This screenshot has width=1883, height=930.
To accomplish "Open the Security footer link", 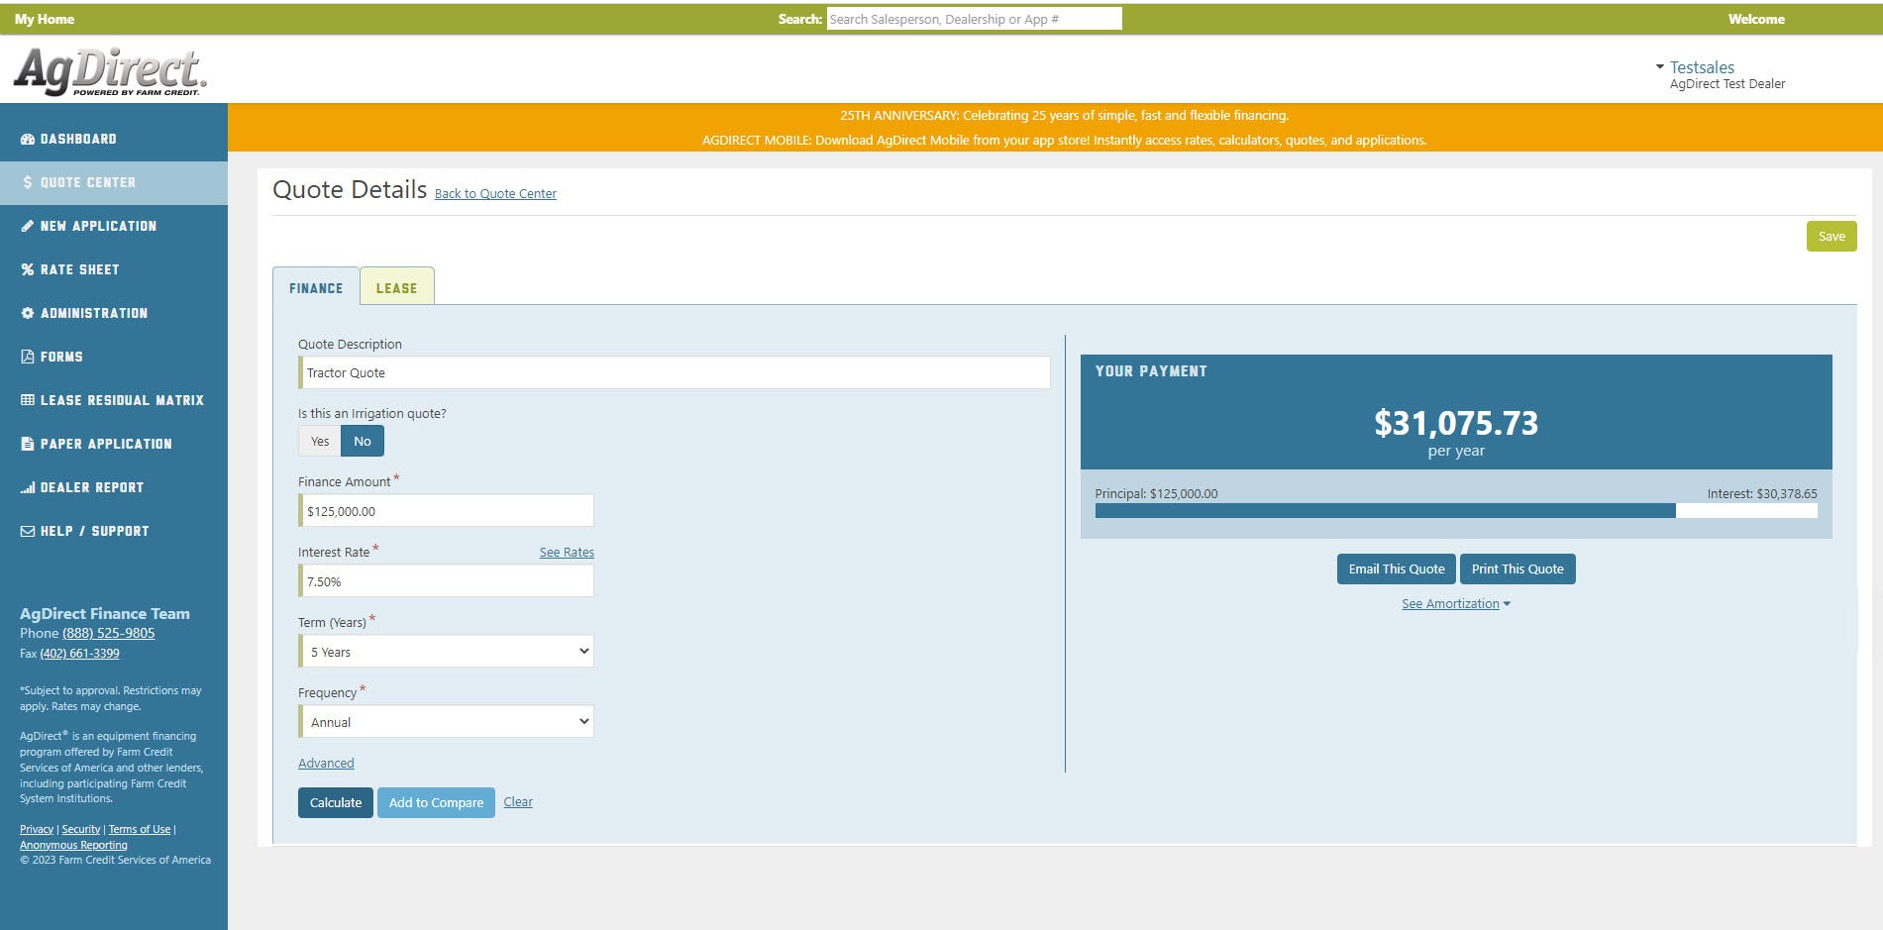I will pos(81,830).
